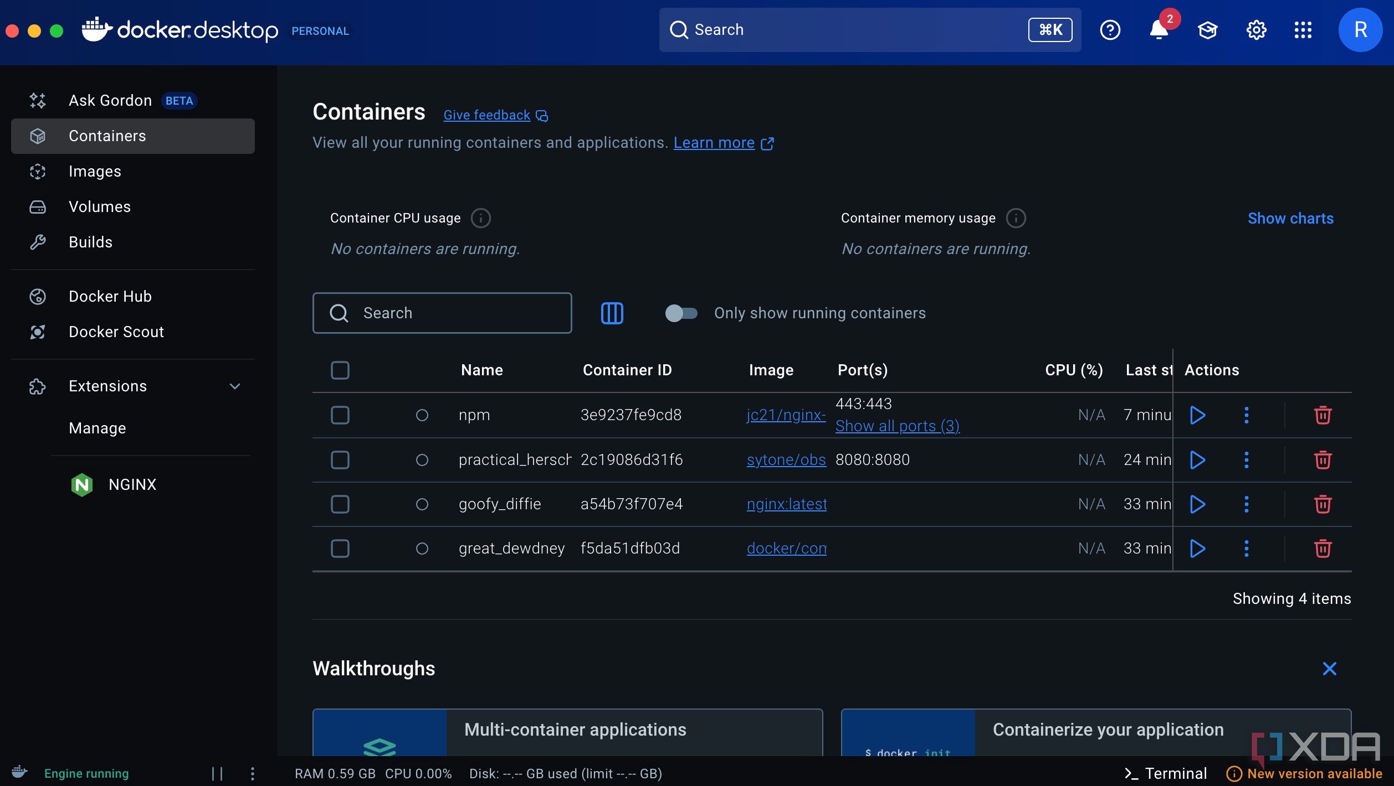Select all containers checkbox in header
The image size is (1394, 786).
pos(340,370)
